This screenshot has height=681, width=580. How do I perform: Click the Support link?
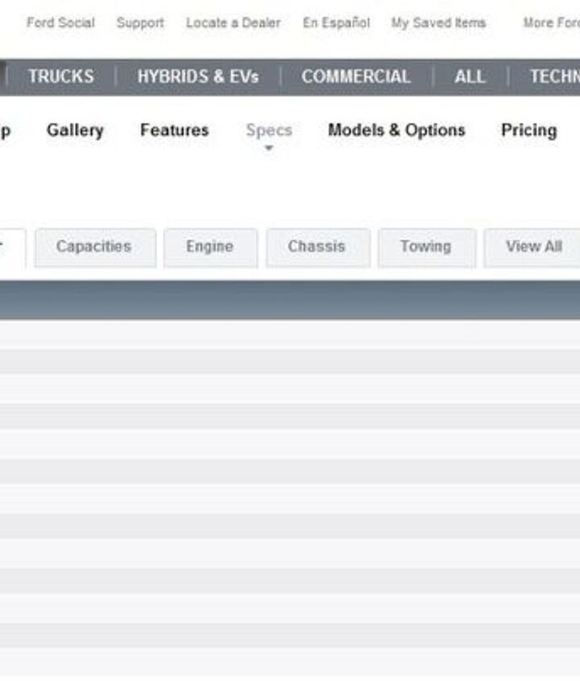140,23
